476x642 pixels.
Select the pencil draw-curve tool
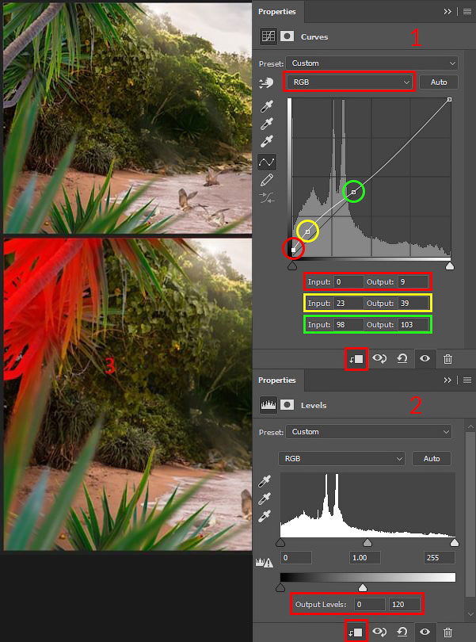[267, 180]
